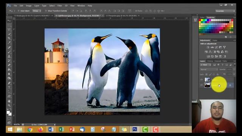Select the Brush tool
Screen dimensions: 242x136
[9, 52]
